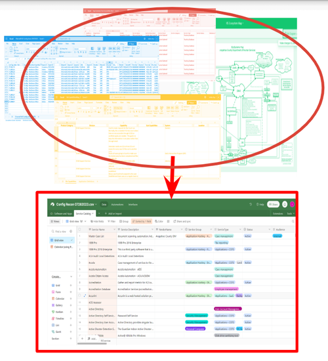Switch to the Interfaces tab

coord(133,204)
